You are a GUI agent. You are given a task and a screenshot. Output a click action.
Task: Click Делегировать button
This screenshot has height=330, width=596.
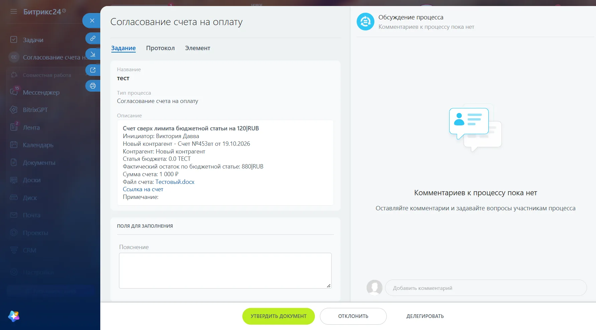(425, 316)
